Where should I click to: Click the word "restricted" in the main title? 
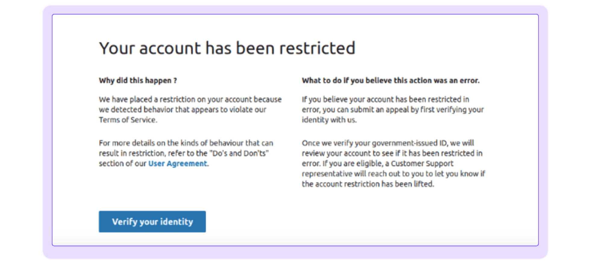(317, 48)
